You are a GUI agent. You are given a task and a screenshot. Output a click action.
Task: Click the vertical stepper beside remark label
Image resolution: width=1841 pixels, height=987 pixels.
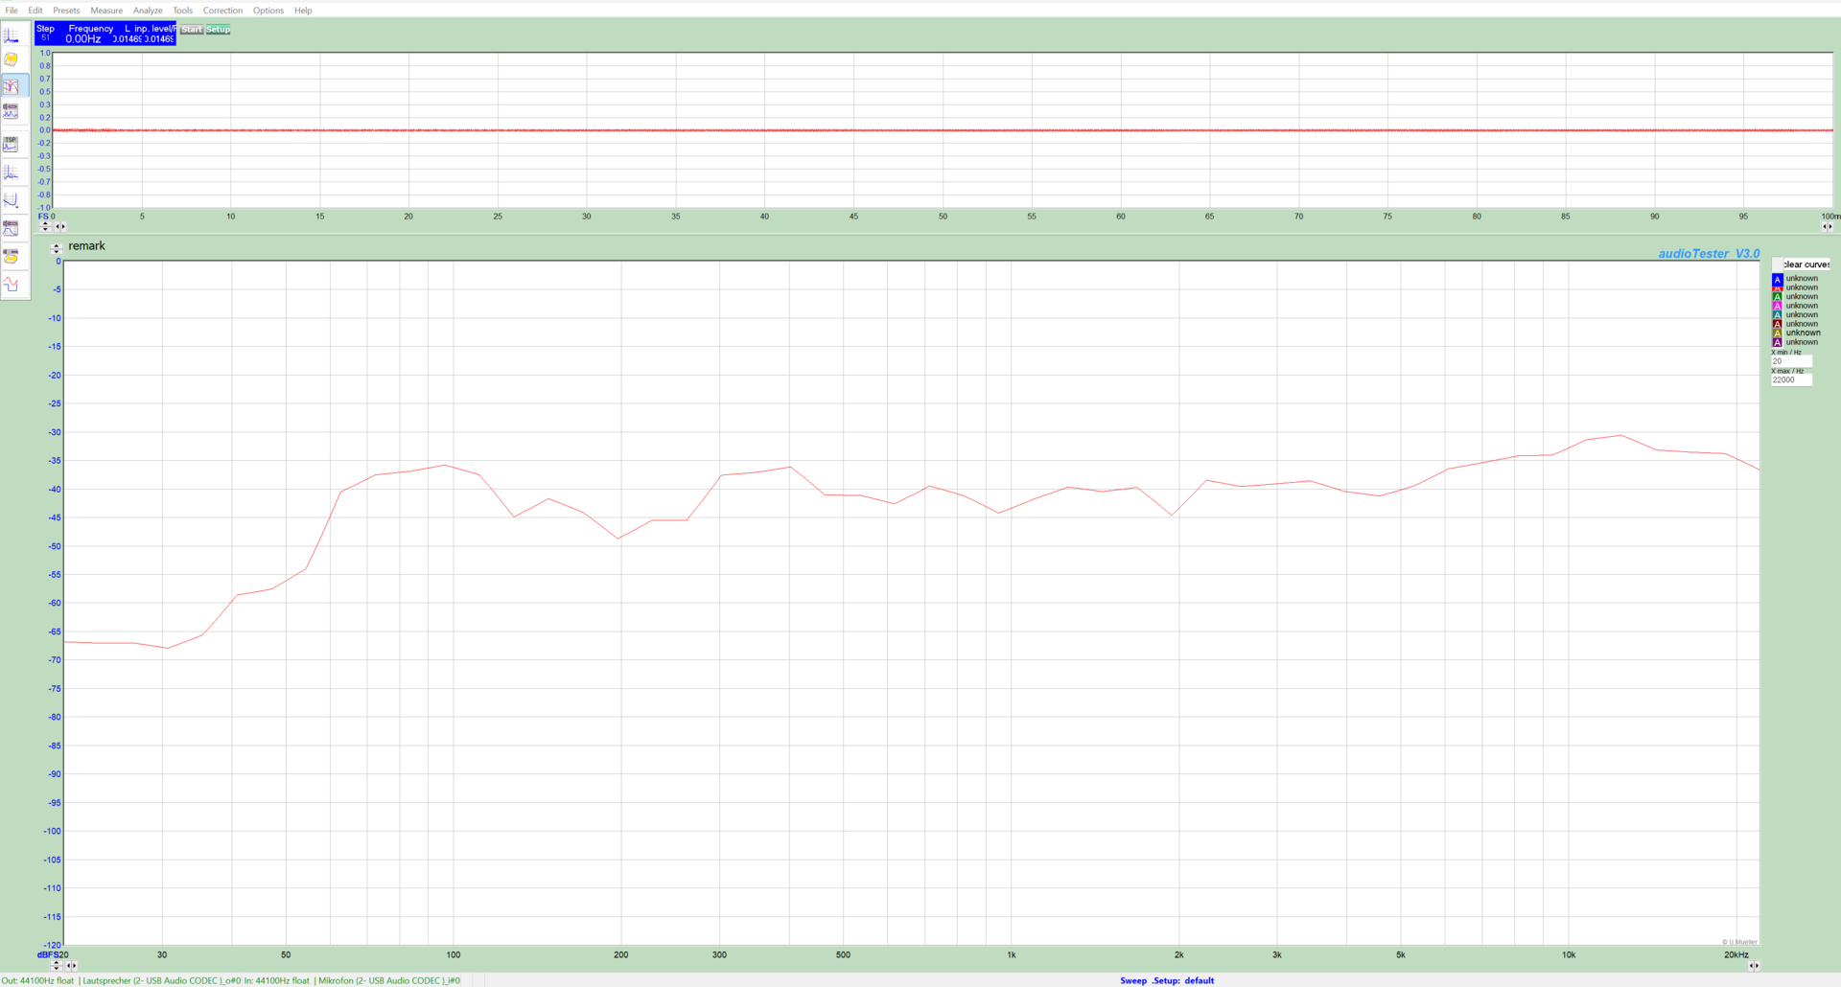[x=56, y=248]
